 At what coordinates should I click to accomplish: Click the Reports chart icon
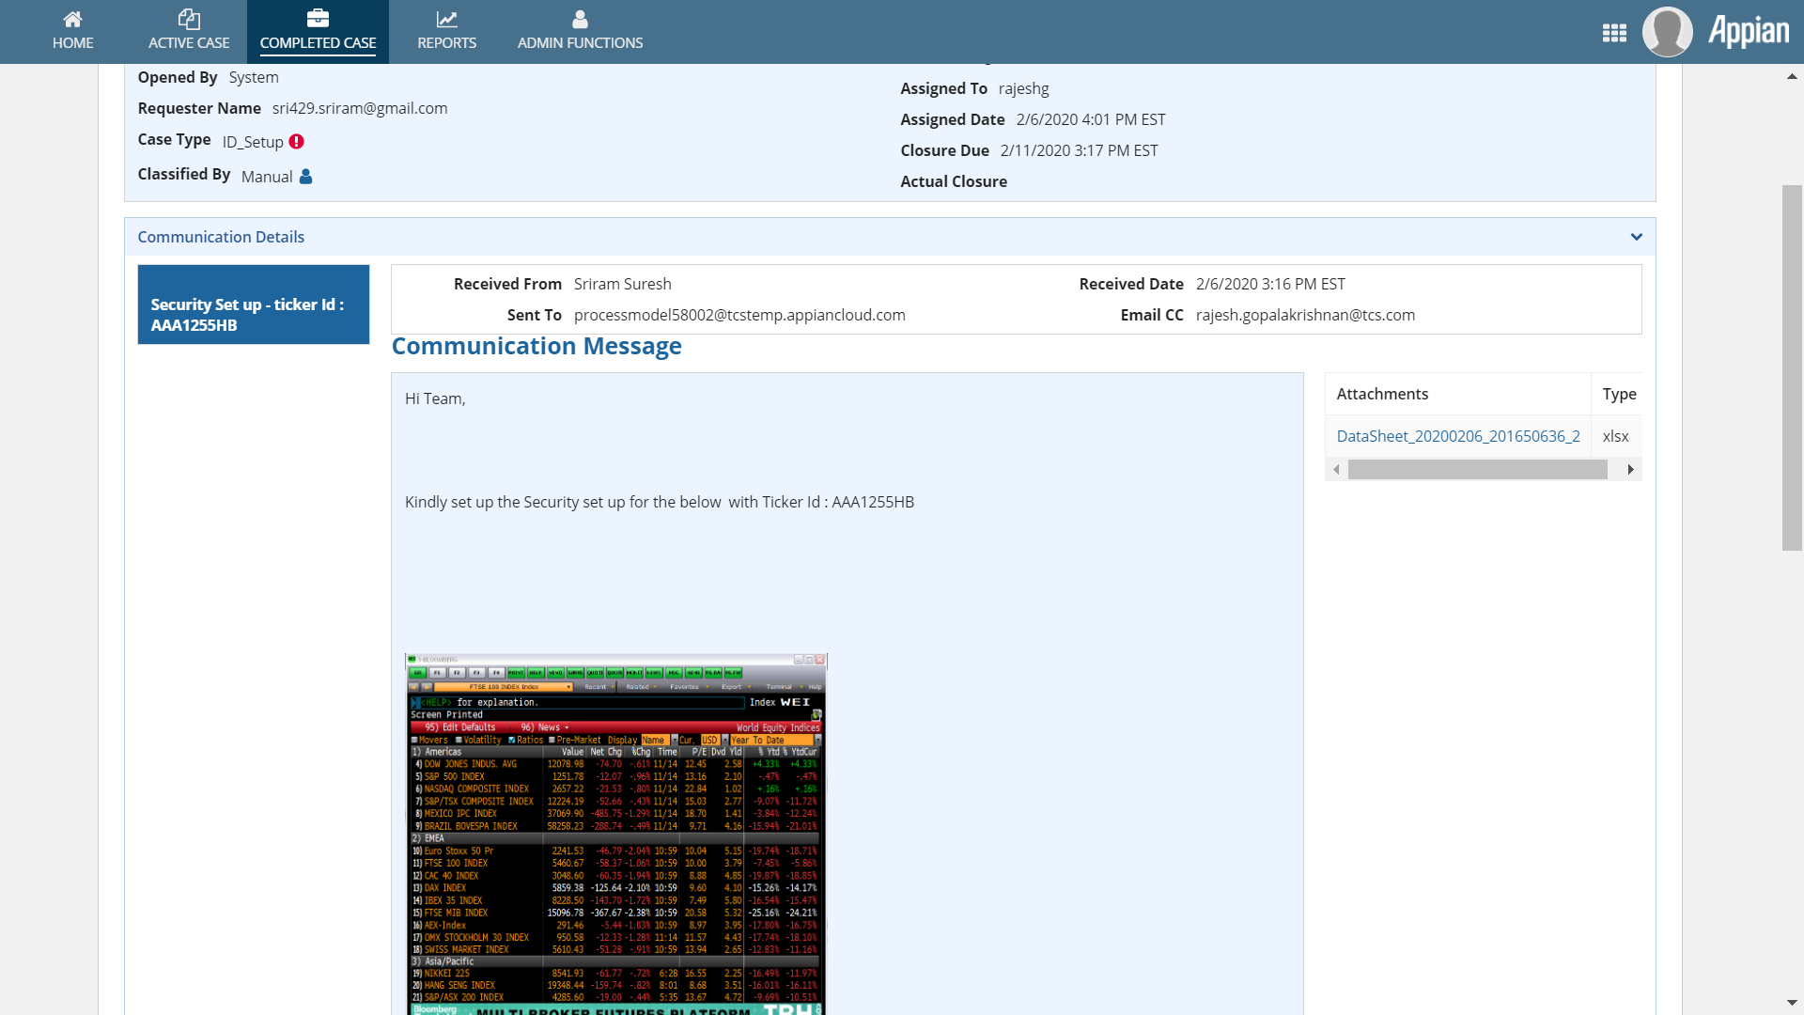point(446,19)
